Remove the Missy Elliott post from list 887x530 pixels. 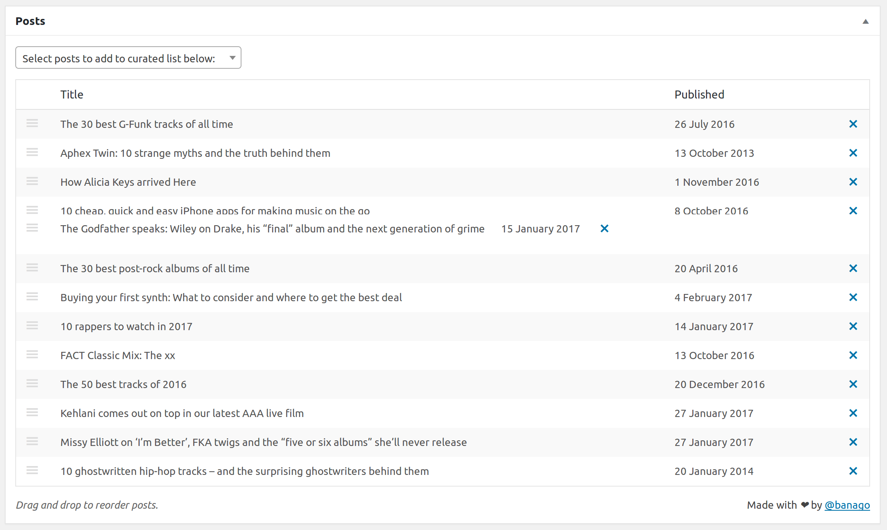[x=853, y=442]
